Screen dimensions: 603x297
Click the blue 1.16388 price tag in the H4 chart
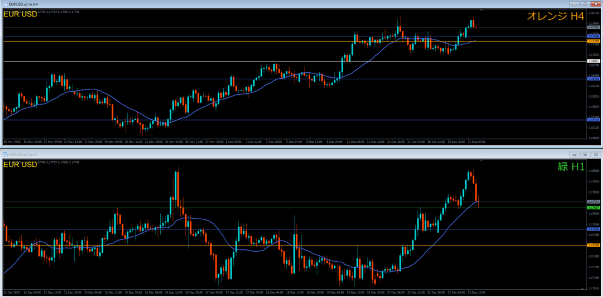(594, 79)
